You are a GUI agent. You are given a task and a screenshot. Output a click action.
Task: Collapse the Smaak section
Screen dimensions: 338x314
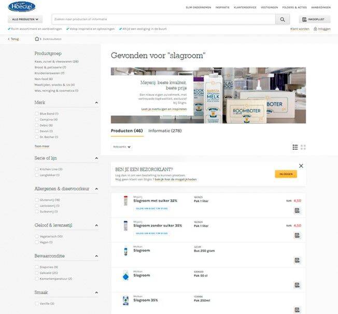(x=96, y=292)
